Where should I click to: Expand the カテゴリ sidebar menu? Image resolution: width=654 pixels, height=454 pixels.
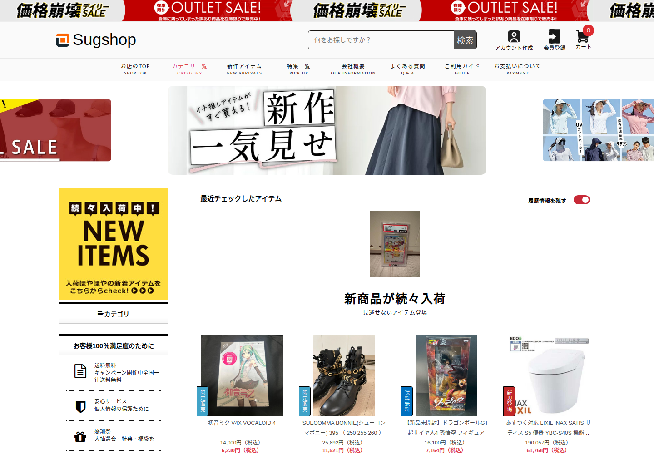(114, 314)
